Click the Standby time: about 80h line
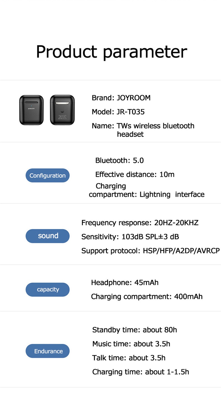Image resolution: width=221 pixels, height=408 pixels. [x=135, y=330]
